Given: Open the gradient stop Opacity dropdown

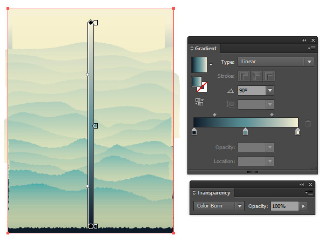Looking at the screenshot, I should [x=270, y=147].
